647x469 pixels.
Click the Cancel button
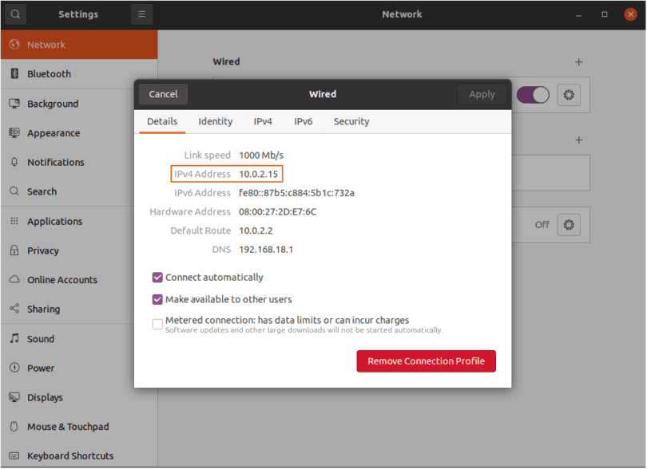click(x=164, y=94)
